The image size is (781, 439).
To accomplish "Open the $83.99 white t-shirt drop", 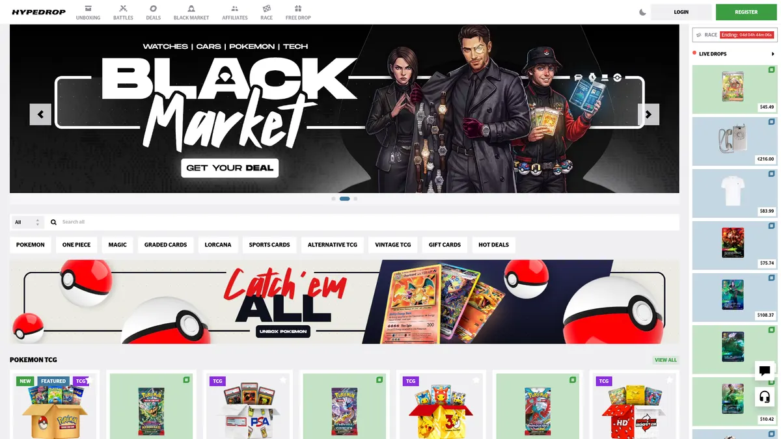I will click(734, 193).
